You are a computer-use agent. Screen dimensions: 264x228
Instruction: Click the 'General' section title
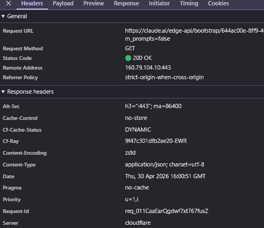(17, 17)
